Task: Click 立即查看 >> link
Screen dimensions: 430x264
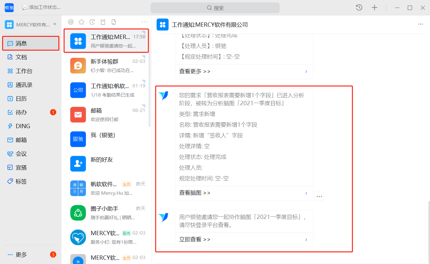Action: (195, 239)
